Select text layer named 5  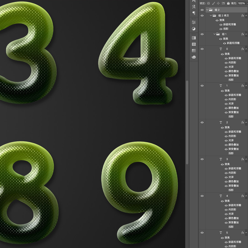tap(227, 233)
